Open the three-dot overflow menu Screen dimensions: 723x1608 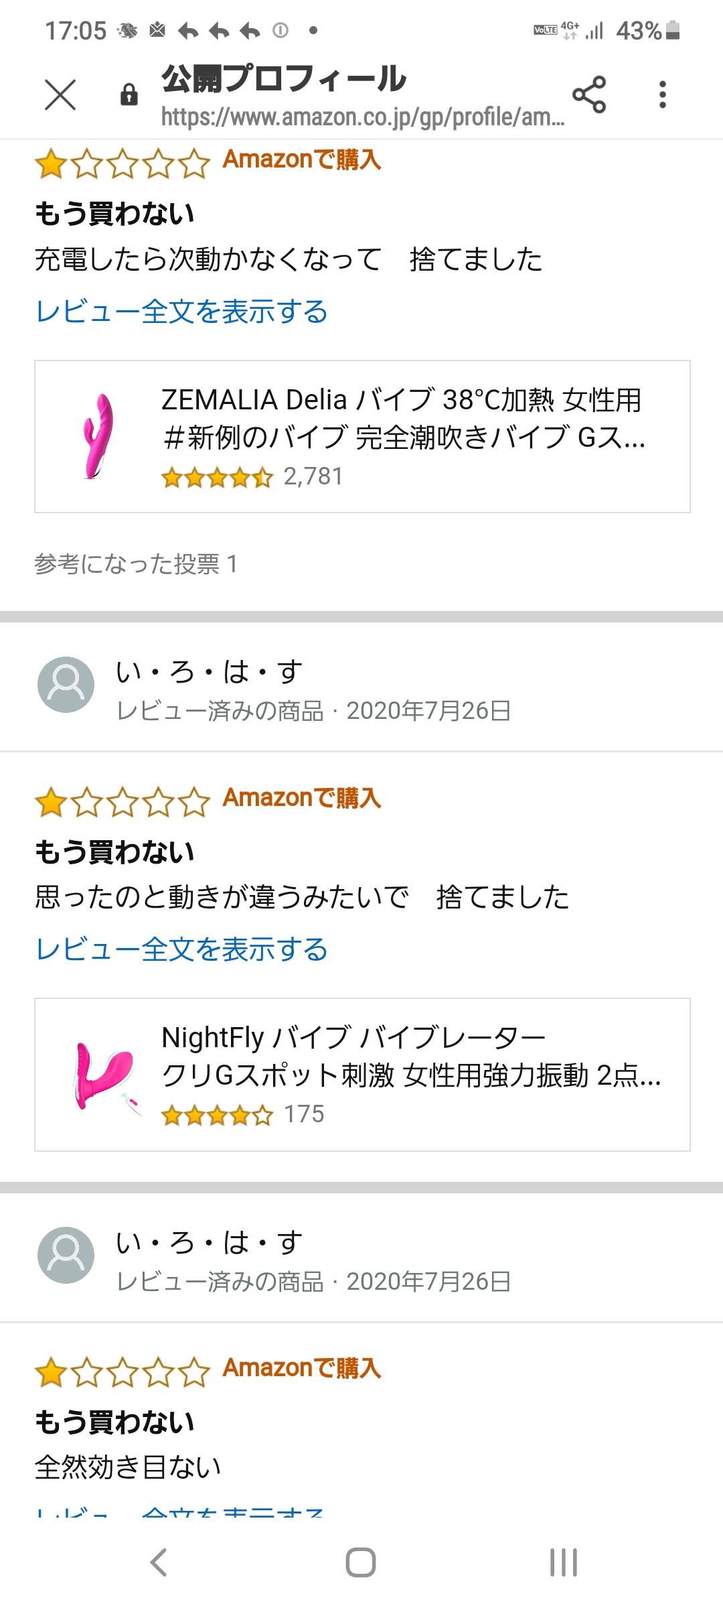[x=662, y=94]
